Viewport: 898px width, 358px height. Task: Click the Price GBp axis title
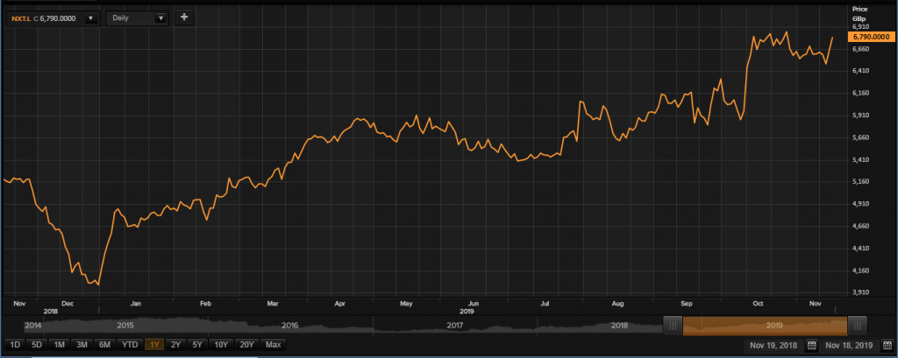(860, 14)
